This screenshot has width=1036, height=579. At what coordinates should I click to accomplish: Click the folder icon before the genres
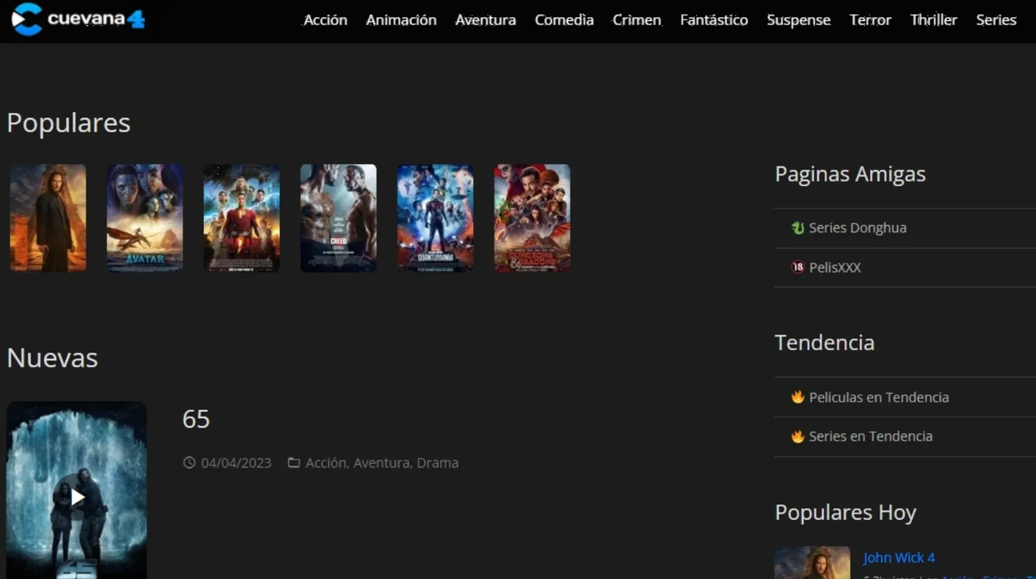coord(294,463)
